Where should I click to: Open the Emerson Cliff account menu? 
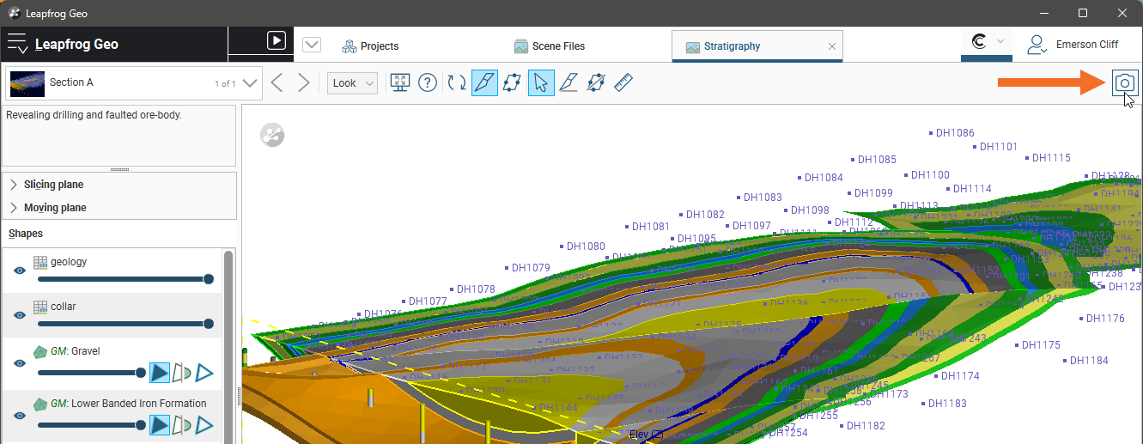pyautogui.click(x=1072, y=45)
